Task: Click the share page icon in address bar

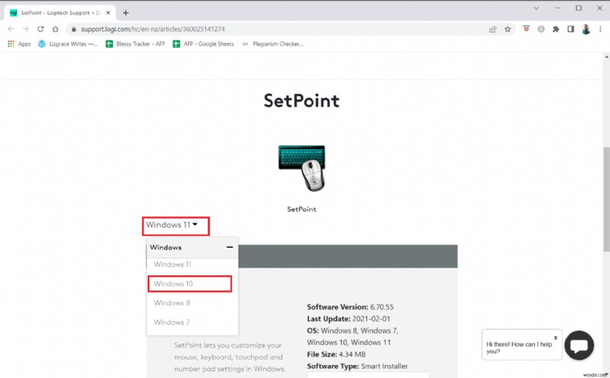Action: 493,29
